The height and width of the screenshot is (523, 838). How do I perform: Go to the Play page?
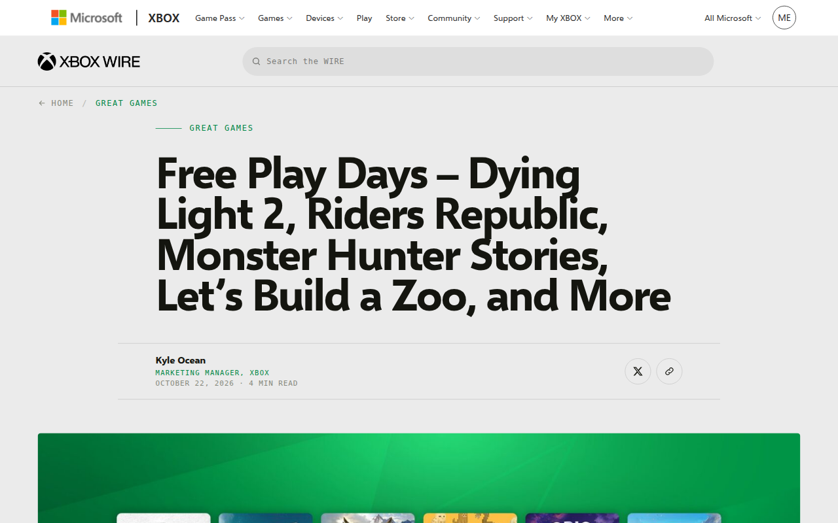365,18
